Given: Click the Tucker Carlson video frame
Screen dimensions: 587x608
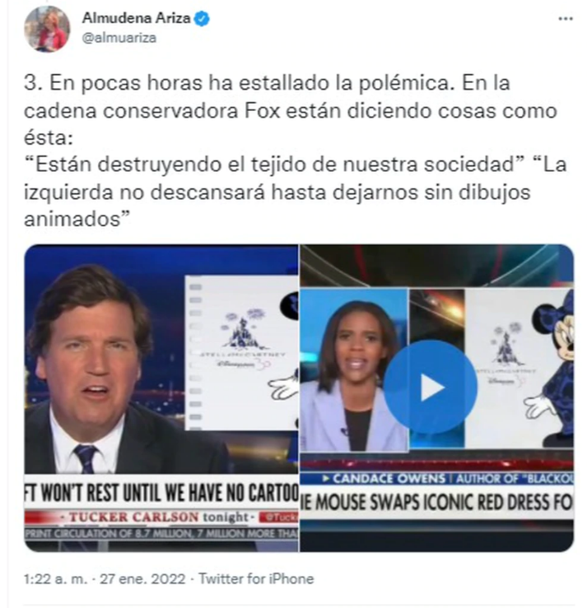Looking at the screenshot, I should 161,398.
